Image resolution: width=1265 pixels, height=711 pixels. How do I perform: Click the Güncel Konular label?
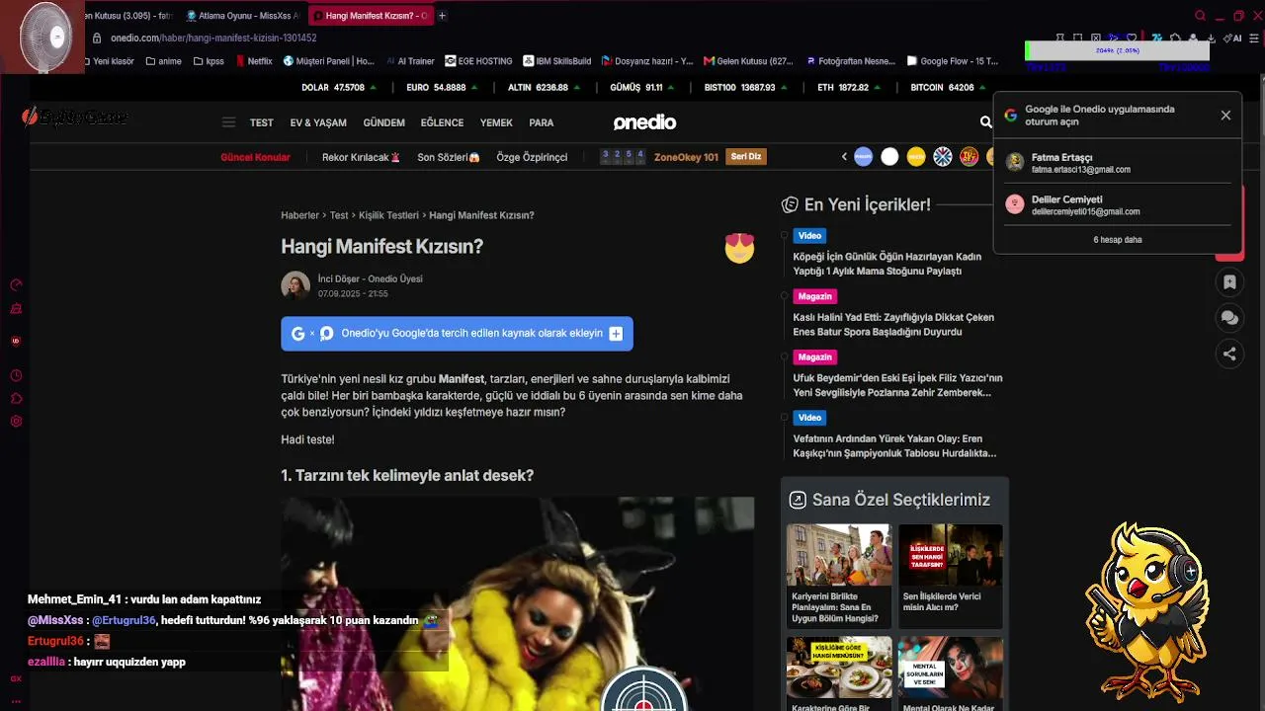coord(255,157)
